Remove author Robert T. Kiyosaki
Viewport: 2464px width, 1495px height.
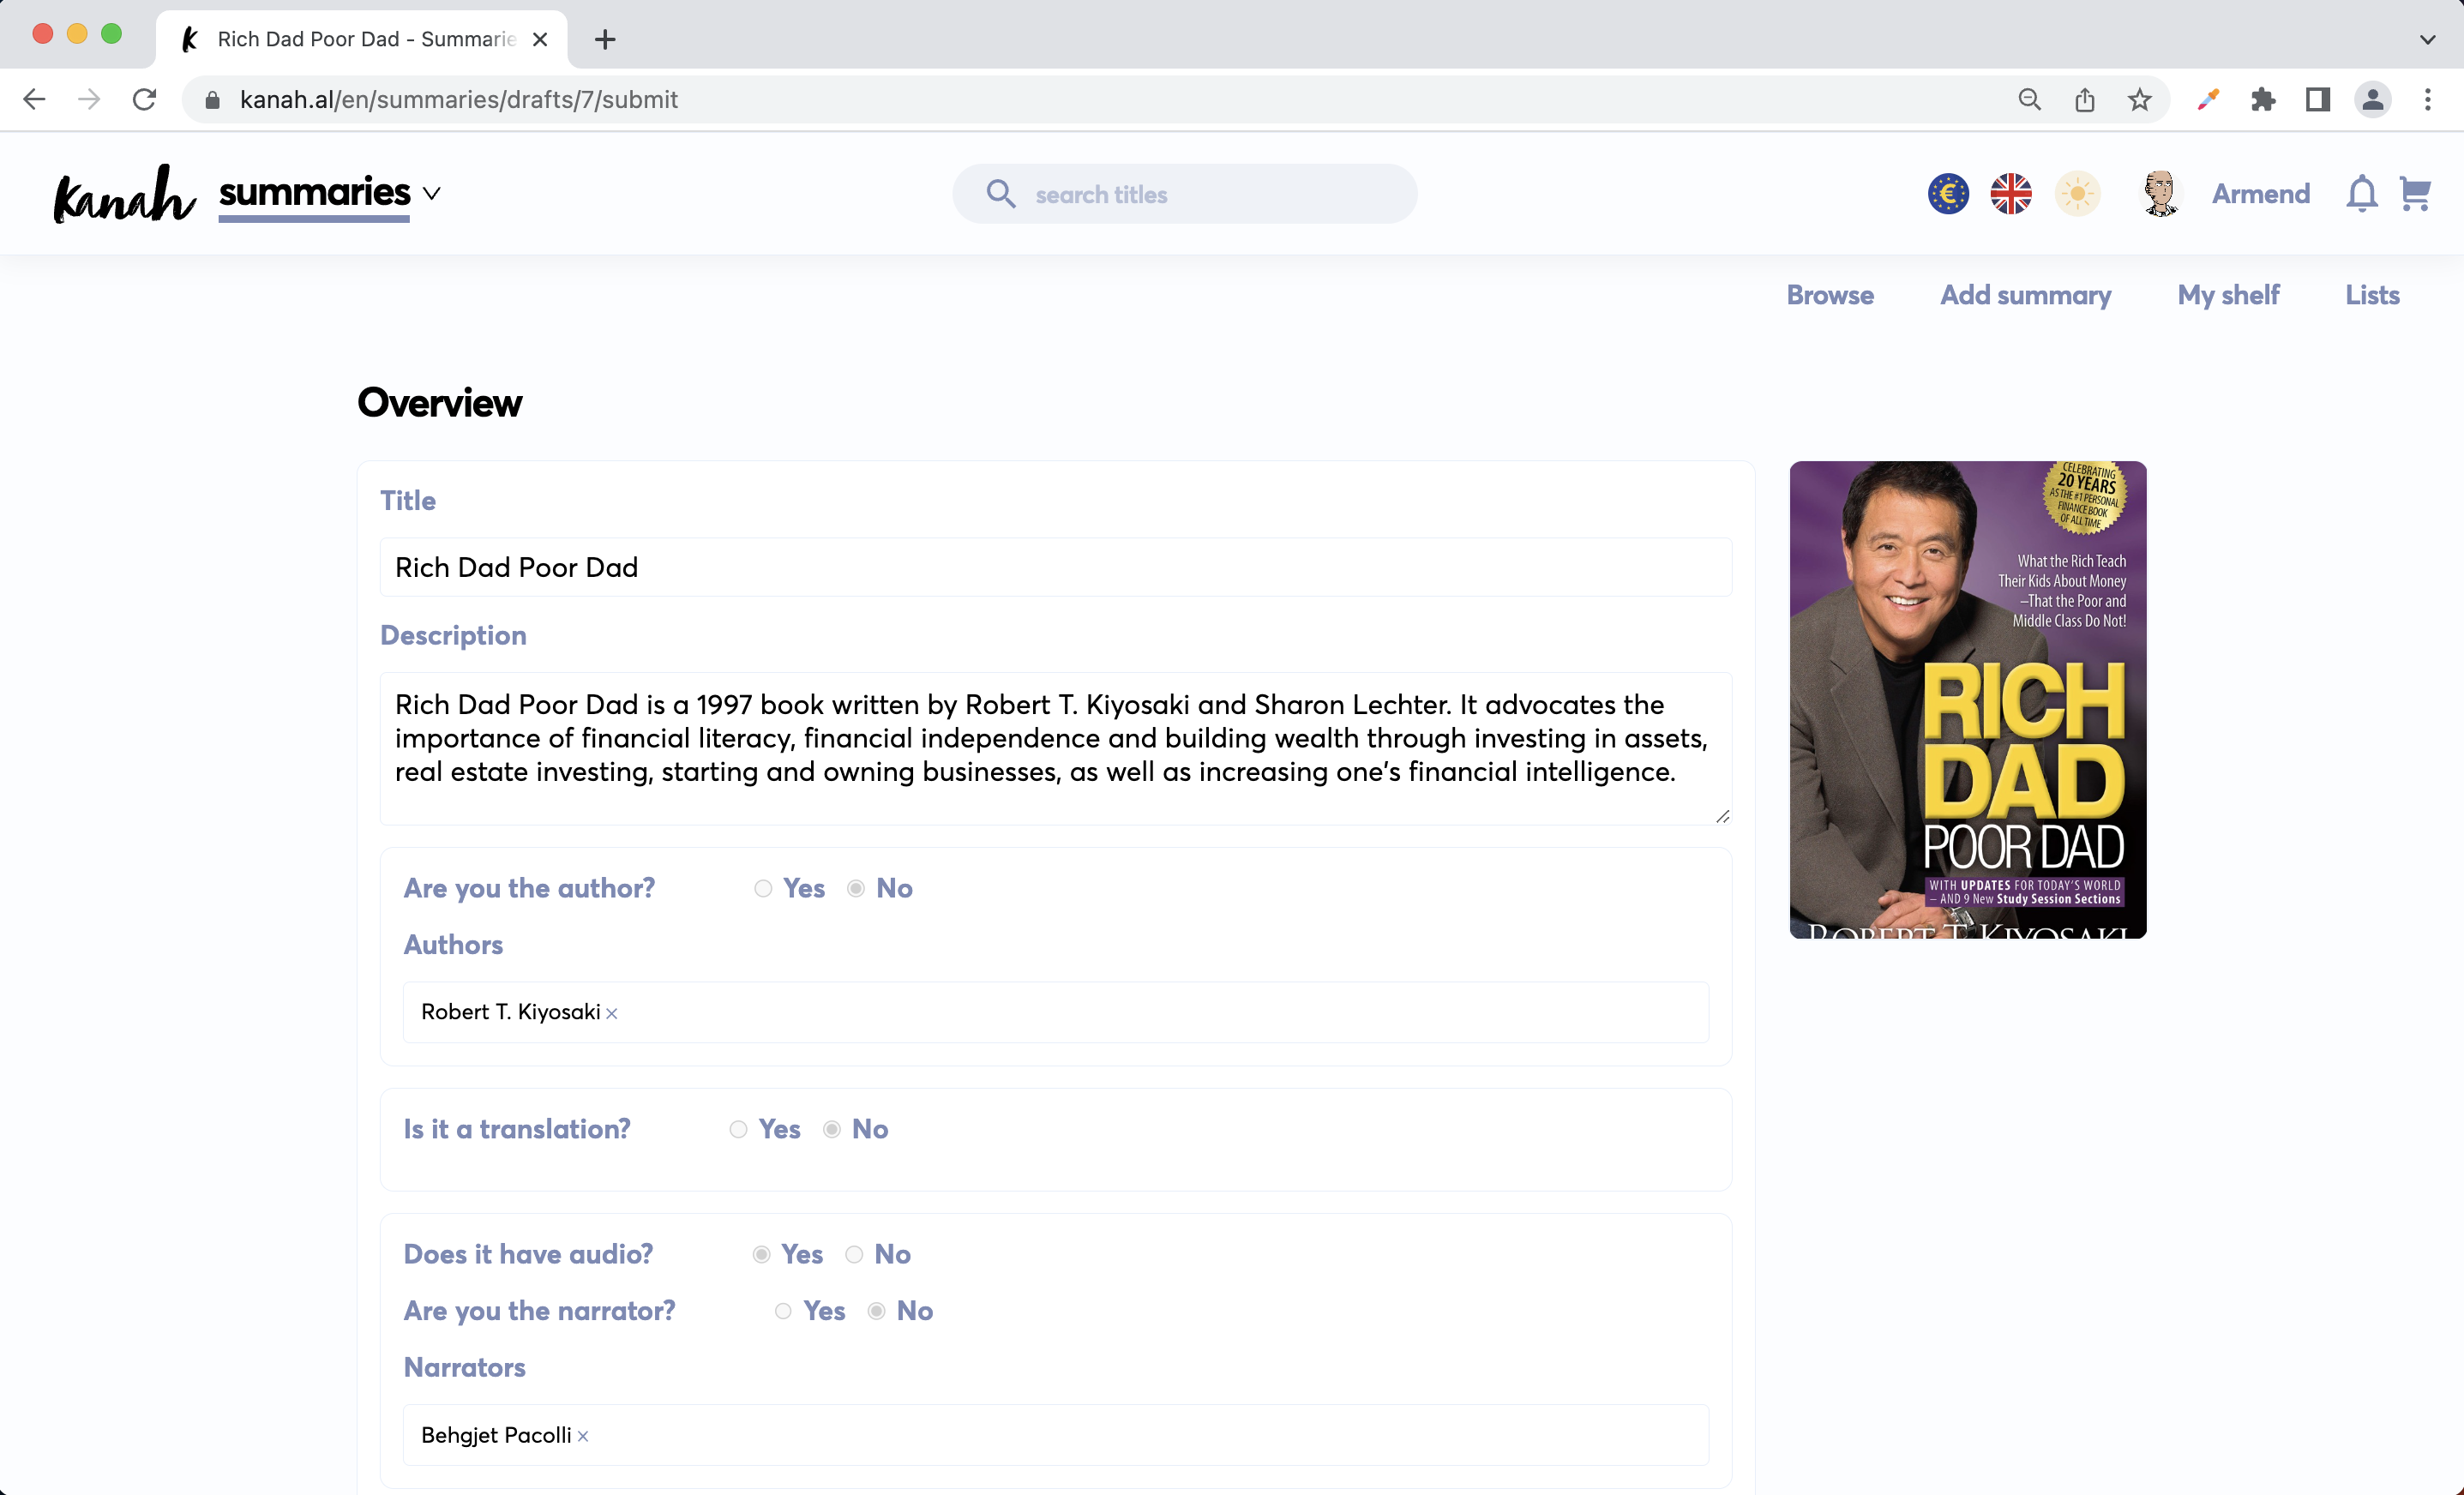click(x=612, y=1013)
